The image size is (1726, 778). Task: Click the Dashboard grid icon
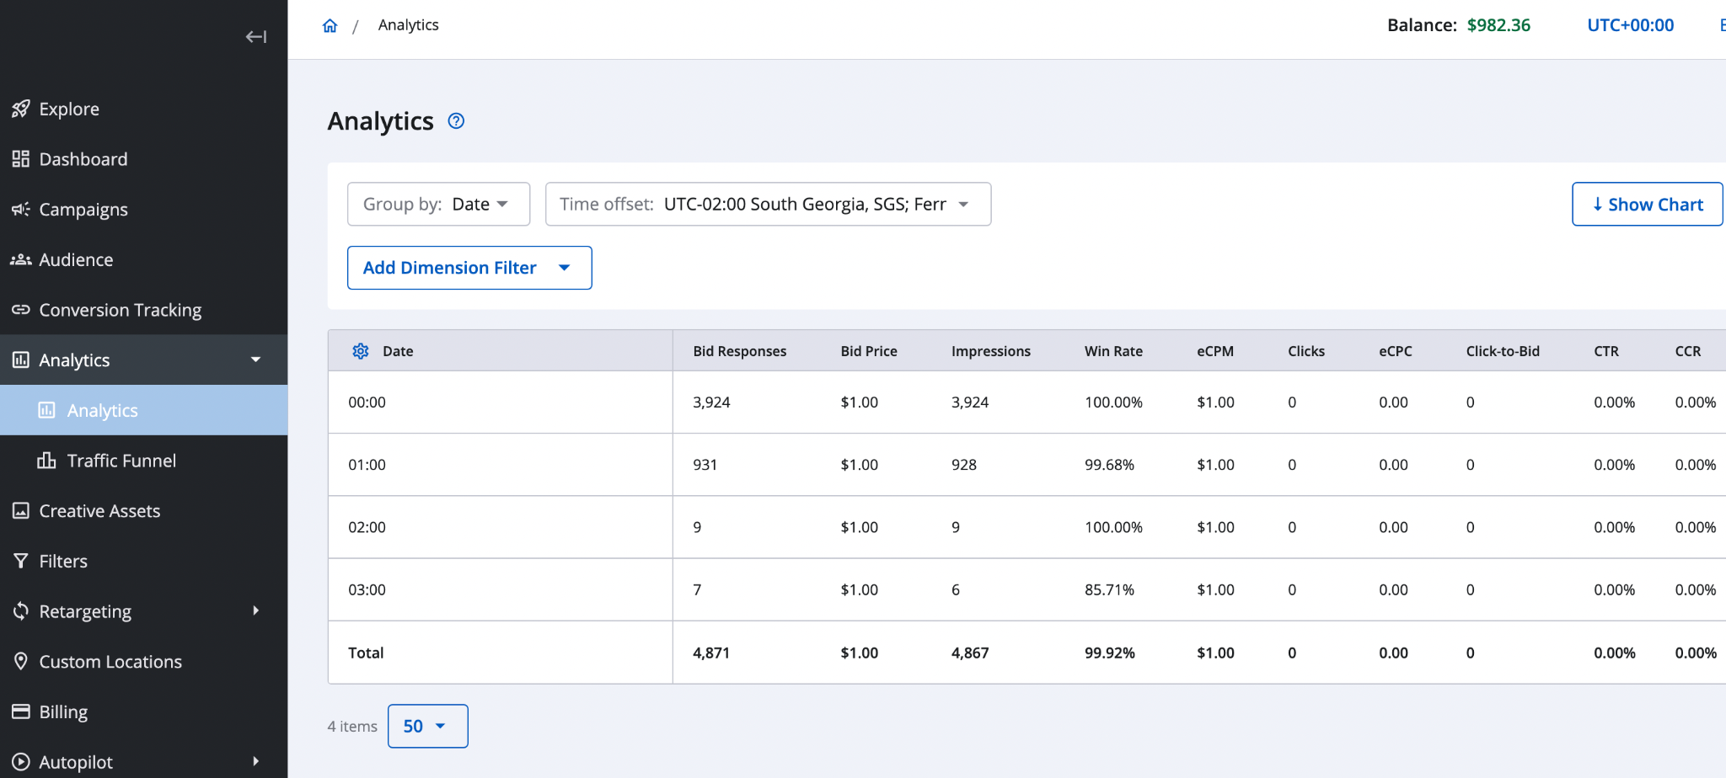tap(21, 159)
